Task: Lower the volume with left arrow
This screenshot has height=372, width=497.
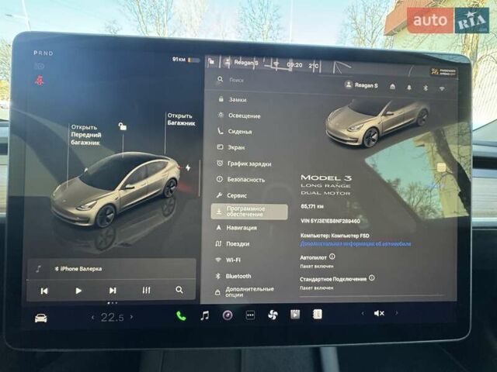Action: (x=363, y=313)
